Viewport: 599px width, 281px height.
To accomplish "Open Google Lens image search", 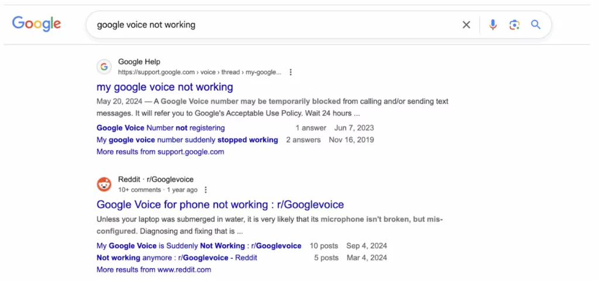I will point(514,25).
